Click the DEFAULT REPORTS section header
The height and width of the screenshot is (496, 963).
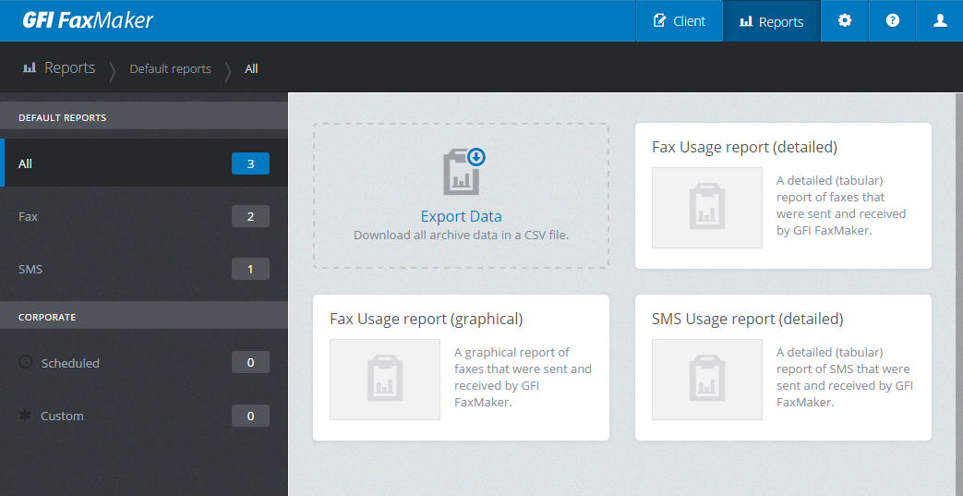[144, 115]
